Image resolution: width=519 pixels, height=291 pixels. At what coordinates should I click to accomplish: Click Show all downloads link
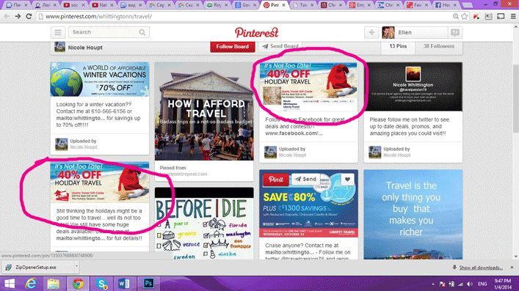(x=481, y=268)
